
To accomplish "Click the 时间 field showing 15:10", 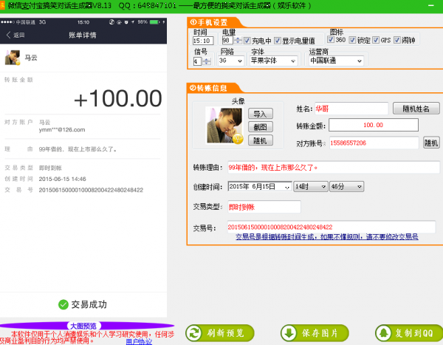I will pyautogui.click(x=202, y=41).
